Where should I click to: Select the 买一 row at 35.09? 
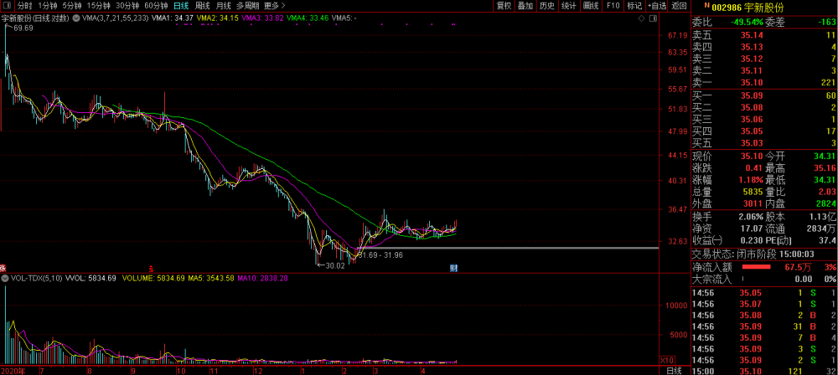coord(764,96)
